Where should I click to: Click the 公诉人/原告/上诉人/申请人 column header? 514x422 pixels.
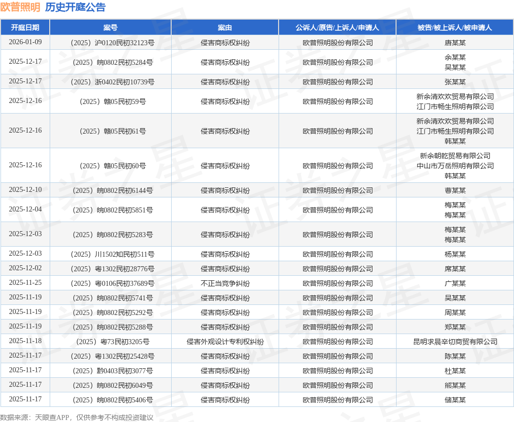click(x=337, y=28)
